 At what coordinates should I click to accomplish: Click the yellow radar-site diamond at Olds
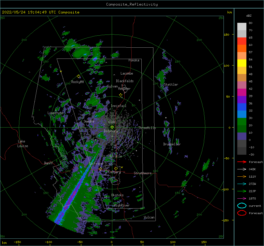tap(112, 127)
